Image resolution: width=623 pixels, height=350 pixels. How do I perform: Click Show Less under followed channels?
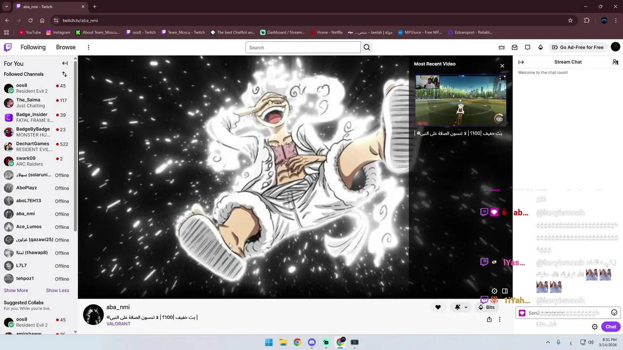click(x=57, y=290)
